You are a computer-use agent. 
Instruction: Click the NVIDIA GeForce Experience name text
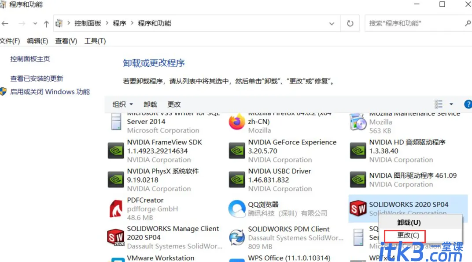292,142
